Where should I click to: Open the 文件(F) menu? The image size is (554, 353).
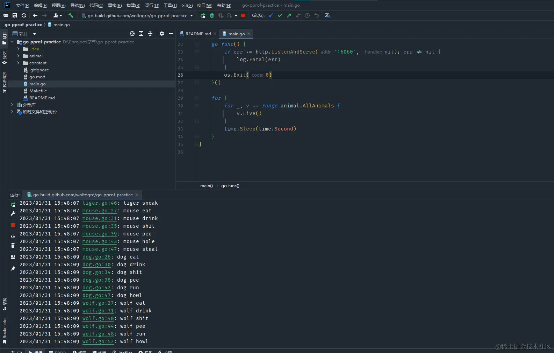coord(22,5)
